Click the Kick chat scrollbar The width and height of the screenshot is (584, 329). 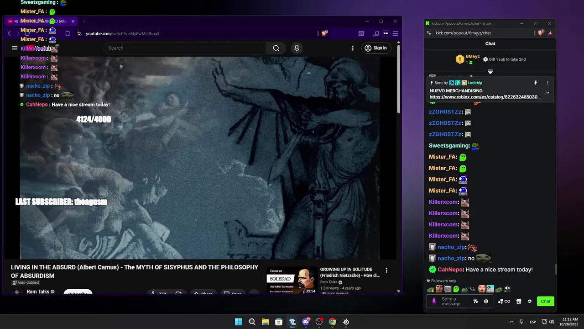click(555, 269)
